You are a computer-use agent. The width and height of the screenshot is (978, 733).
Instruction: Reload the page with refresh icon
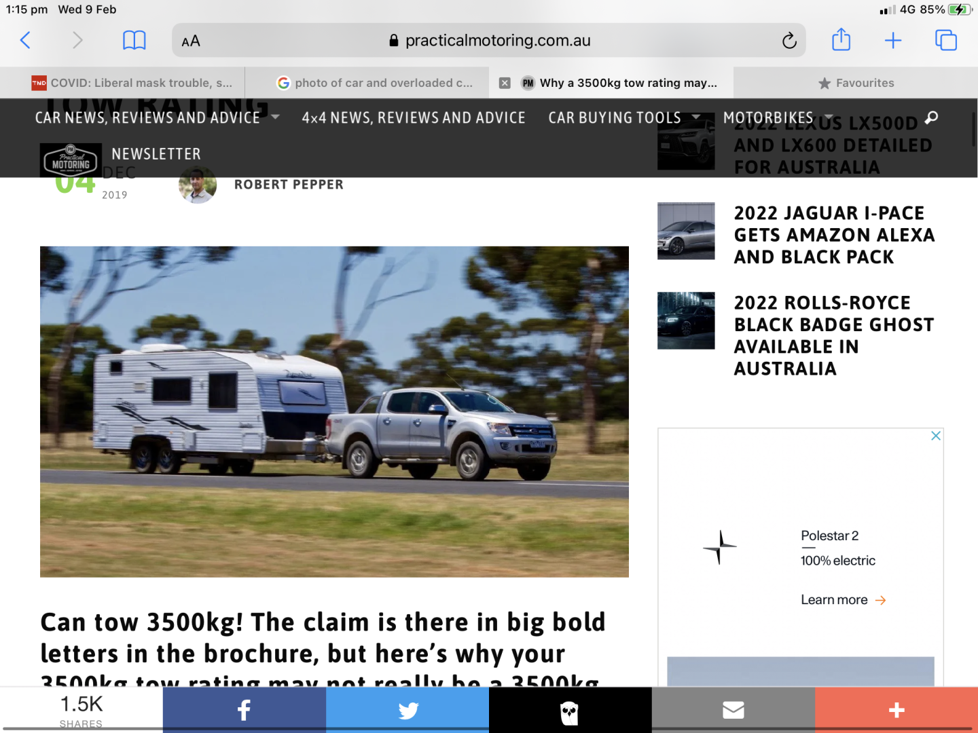[x=789, y=41]
